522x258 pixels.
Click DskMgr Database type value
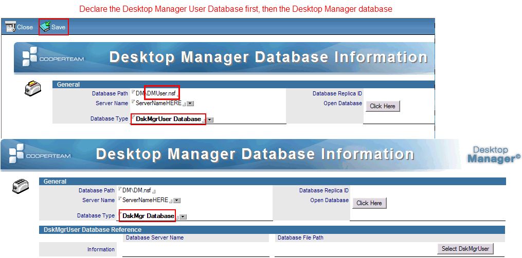point(148,216)
